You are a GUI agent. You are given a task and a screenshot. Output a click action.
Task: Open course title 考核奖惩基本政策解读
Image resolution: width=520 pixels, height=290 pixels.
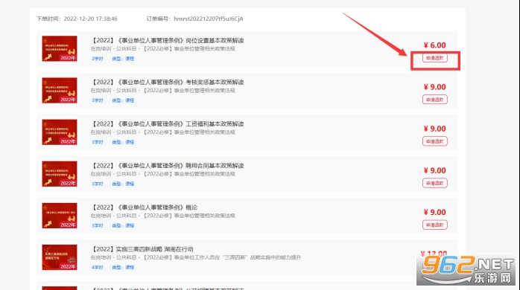click(167, 82)
